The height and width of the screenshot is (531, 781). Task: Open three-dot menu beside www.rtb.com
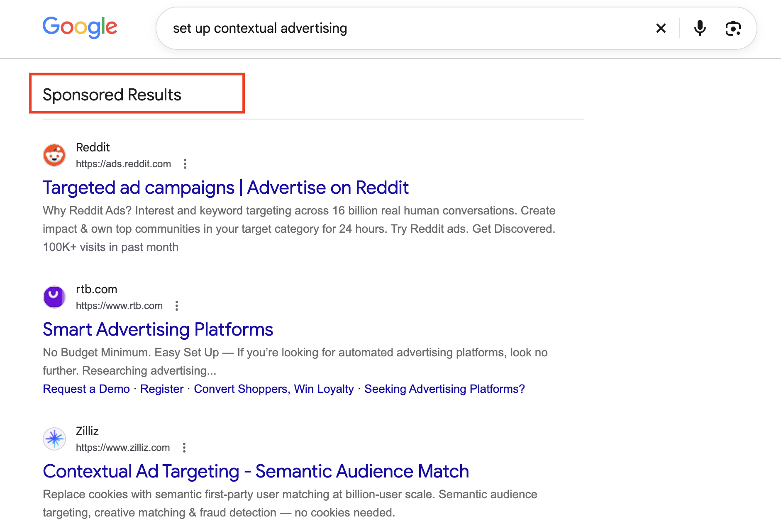pyautogui.click(x=177, y=306)
